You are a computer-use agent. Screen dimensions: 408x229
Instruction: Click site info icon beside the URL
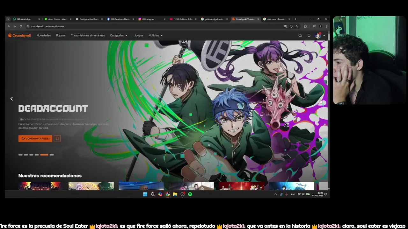tap(28, 26)
